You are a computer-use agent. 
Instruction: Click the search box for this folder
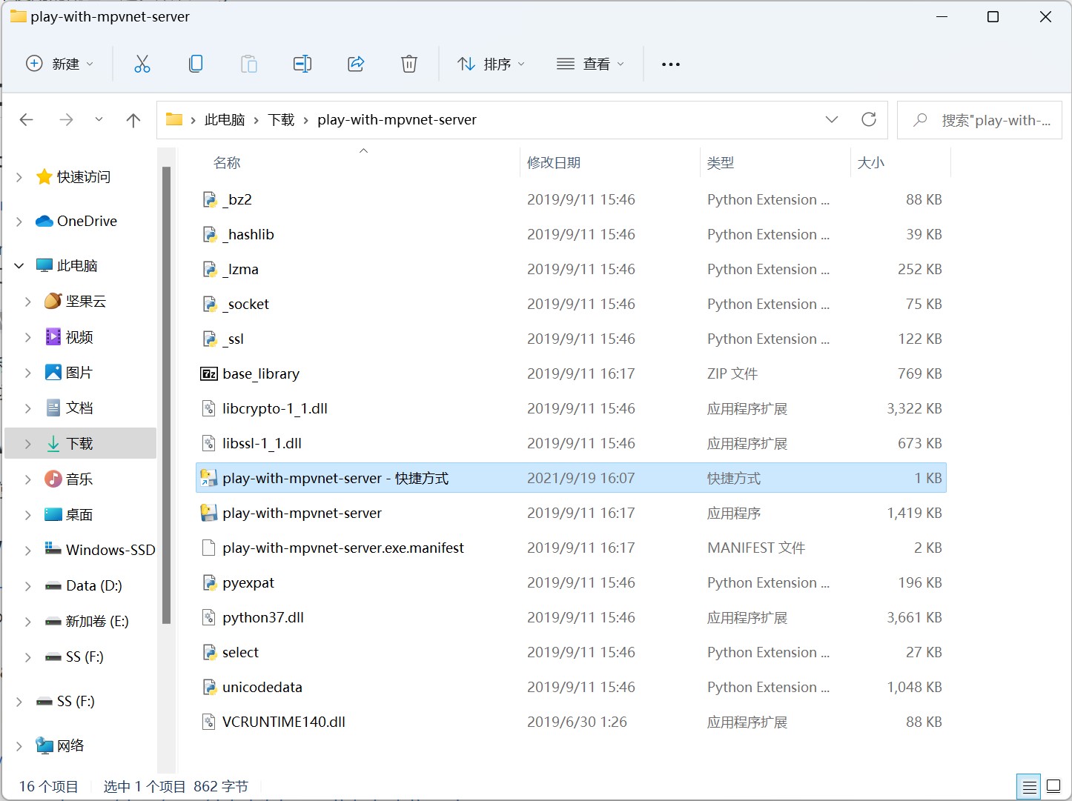point(979,120)
